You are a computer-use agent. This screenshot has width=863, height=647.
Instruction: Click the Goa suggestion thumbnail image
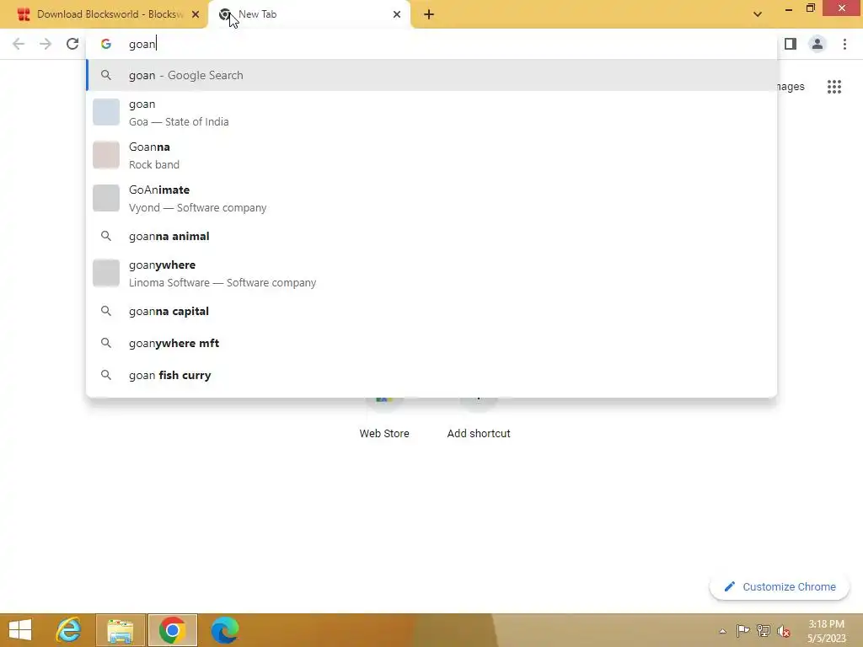pos(106,112)
